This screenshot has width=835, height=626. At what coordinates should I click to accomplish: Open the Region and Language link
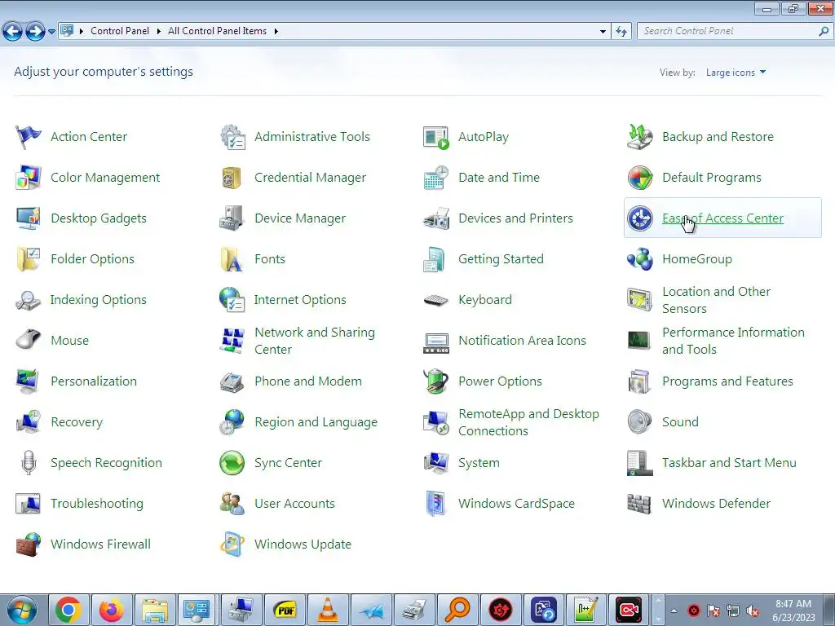(316, 422)
